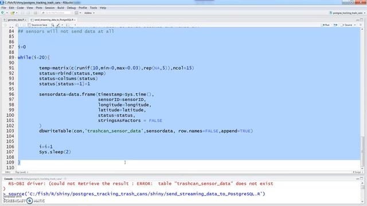The height and width of the screenshot is (206, 367).
Task: Click the Re-run previous code icon
Action: (335, 25)
